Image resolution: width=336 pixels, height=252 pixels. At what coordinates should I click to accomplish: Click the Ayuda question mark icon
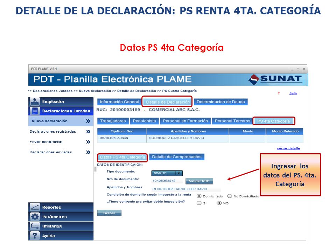tap(35, 236)
